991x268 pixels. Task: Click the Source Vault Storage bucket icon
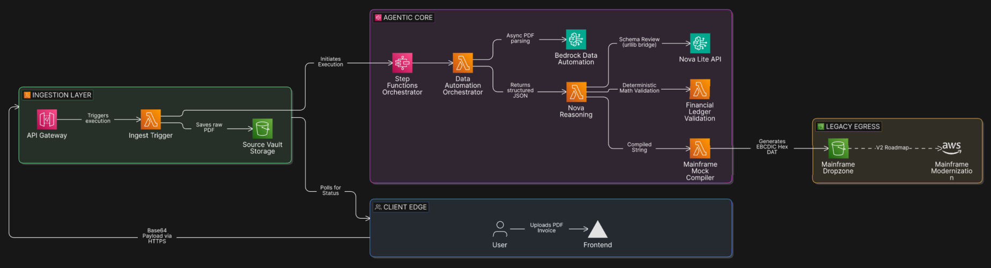click(x=262, y=129)
